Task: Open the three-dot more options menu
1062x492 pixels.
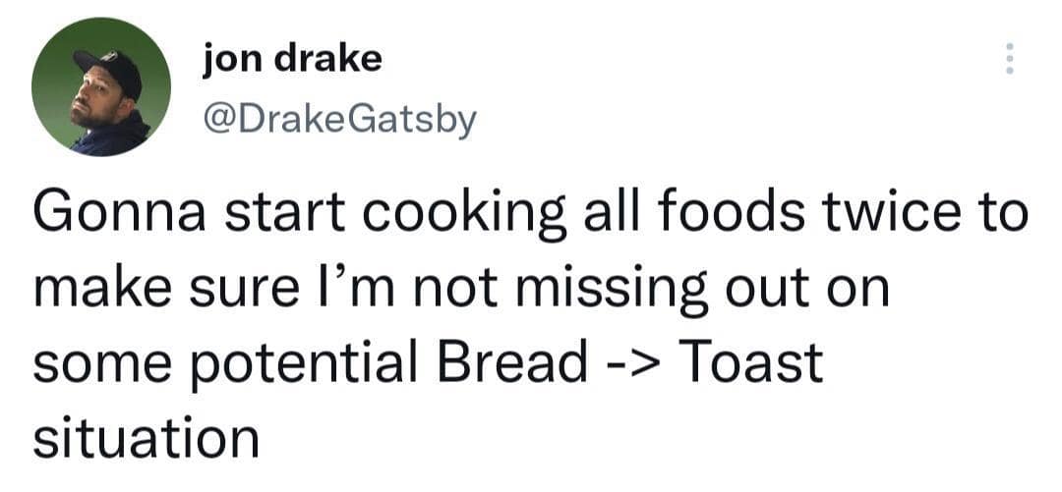Action: 1007,60
